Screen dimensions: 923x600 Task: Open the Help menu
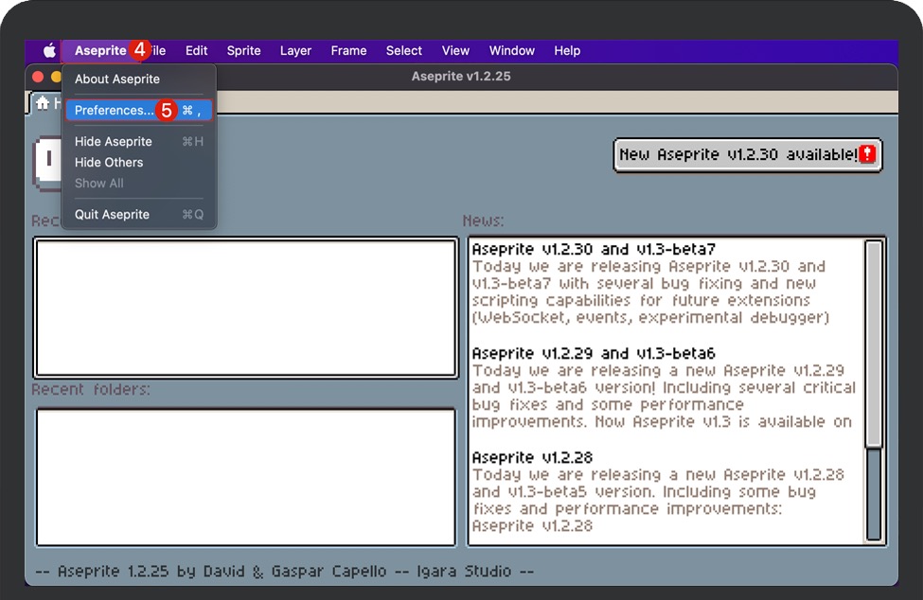567,50
